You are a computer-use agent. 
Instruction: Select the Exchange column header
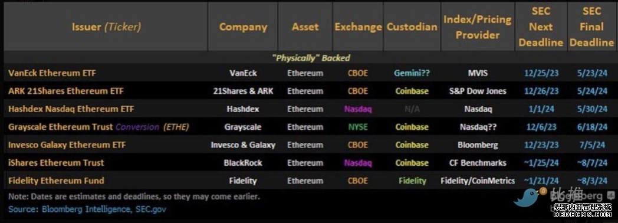click(358, 27)
